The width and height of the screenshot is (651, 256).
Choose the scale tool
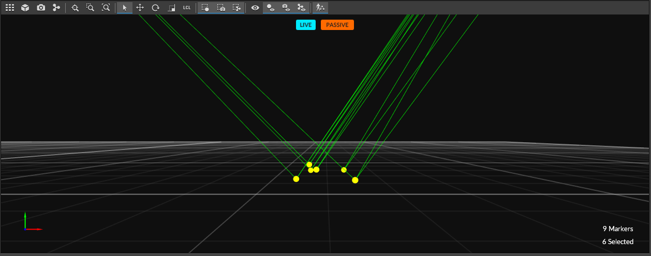(x=171, y=8)
